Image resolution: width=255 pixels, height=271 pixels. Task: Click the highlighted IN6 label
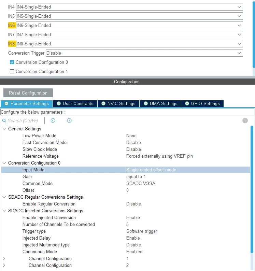12,25
